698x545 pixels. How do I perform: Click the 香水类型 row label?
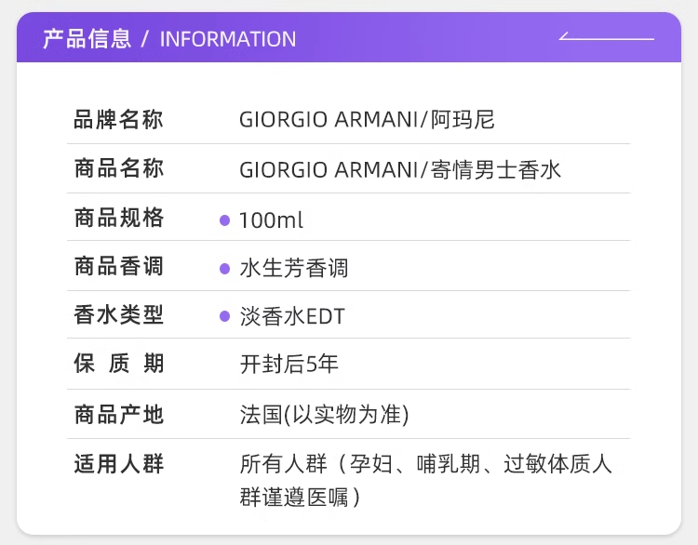pyautogui.click(x=119, y=315)
